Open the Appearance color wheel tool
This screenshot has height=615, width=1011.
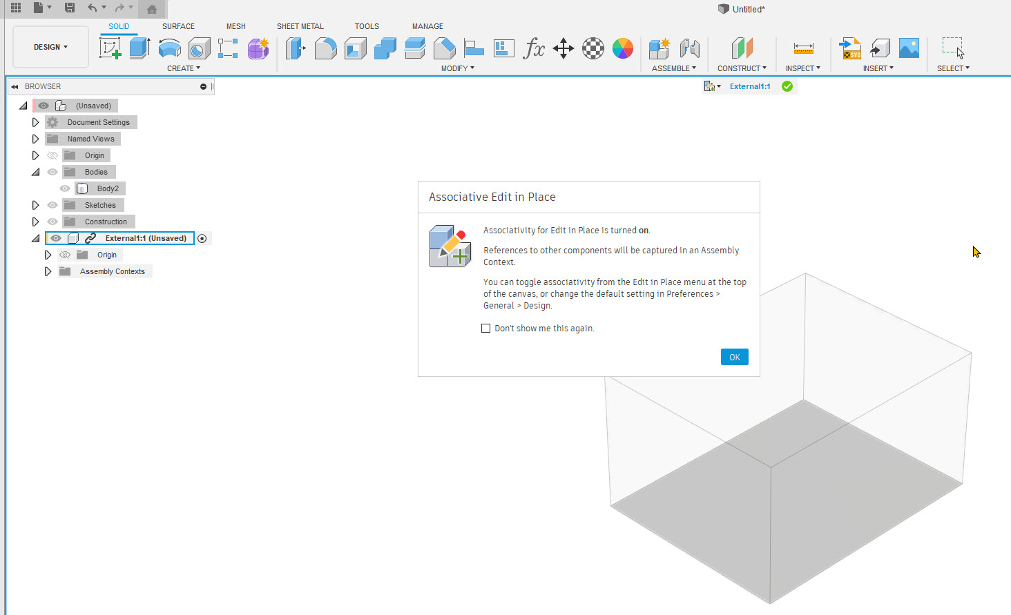point(623,48)
